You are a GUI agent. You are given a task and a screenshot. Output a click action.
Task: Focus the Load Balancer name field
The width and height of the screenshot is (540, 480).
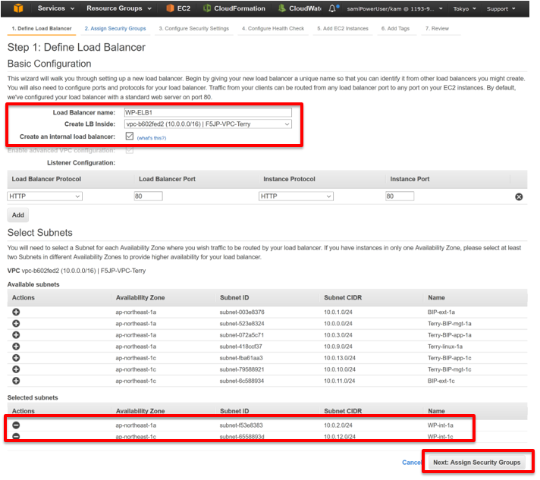[x=208, y=112]
